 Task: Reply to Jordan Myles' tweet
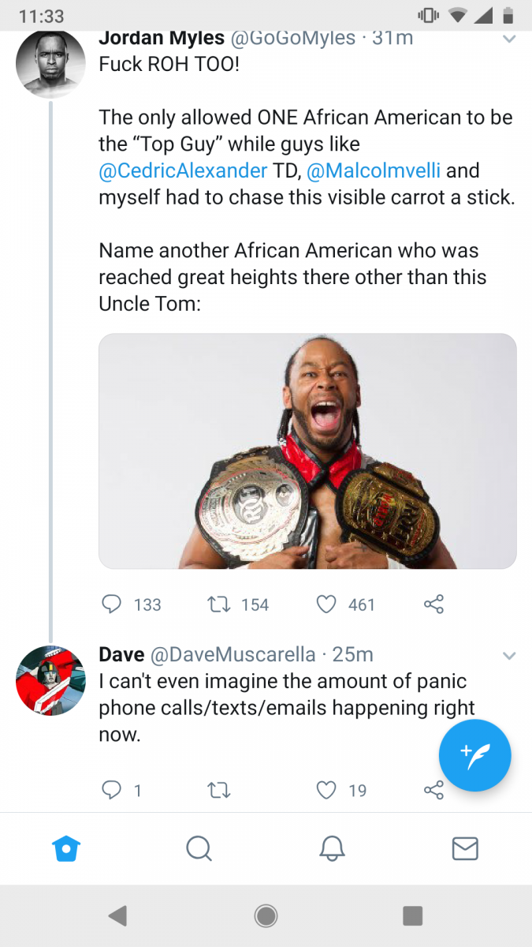(112, 605)
